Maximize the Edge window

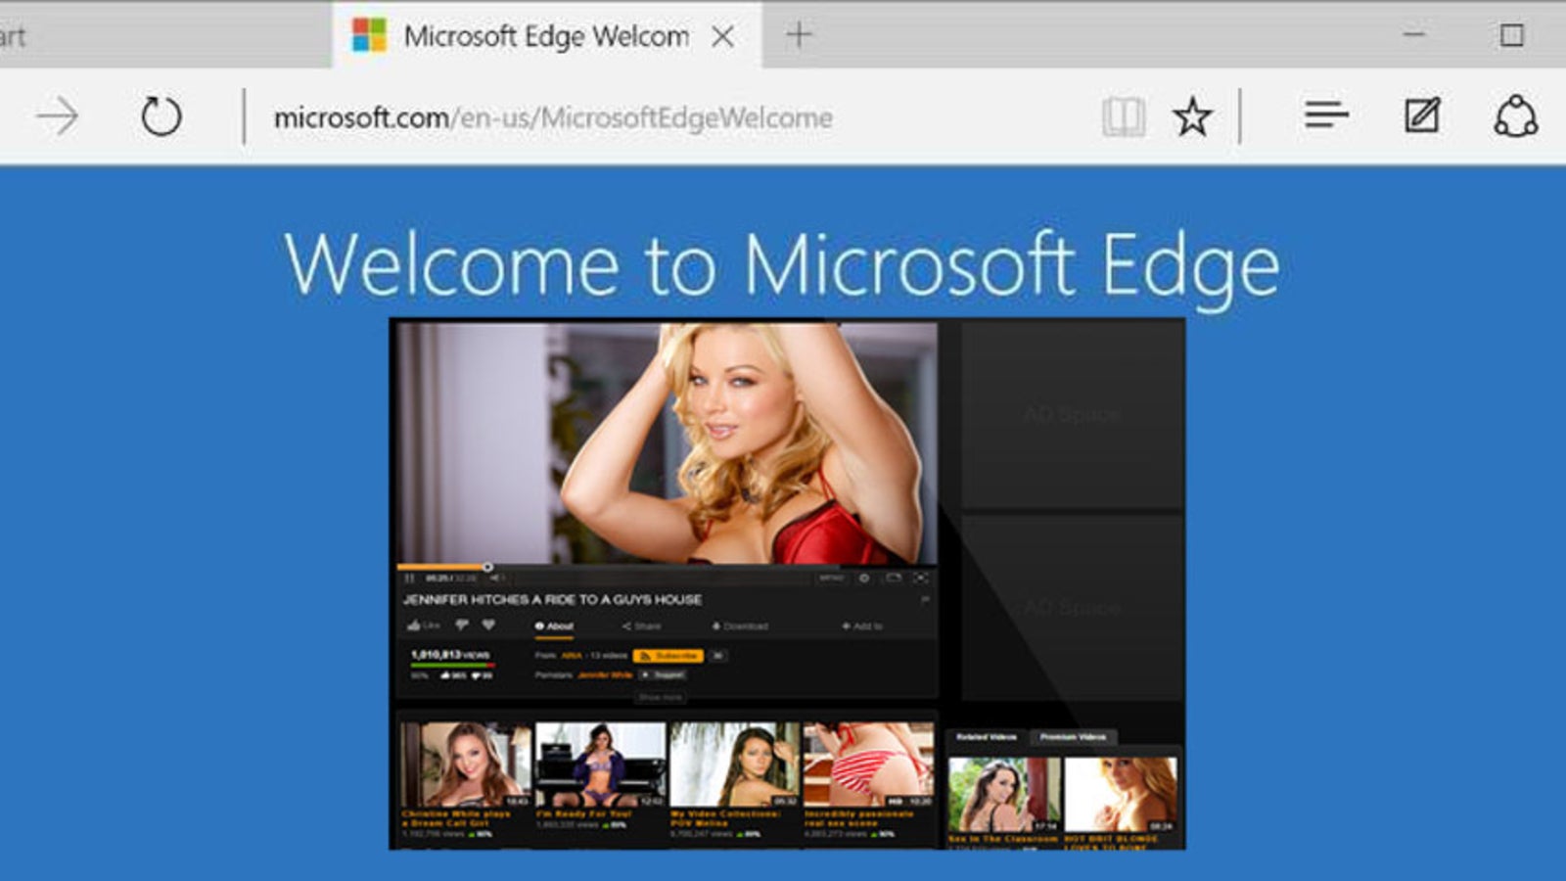click(1511, 35)
